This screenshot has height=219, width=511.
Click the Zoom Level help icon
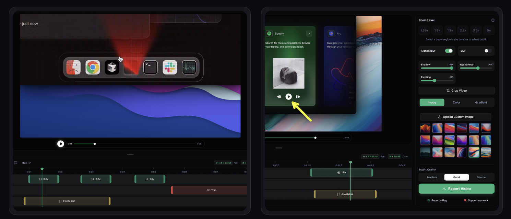point(493,20)
